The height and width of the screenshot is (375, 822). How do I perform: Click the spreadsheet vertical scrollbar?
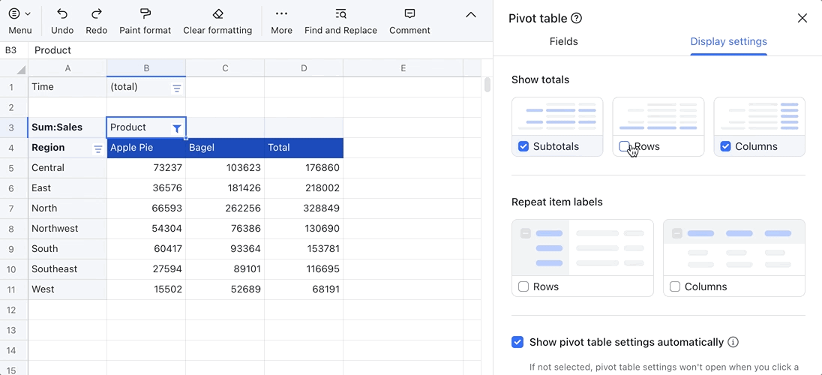(x=487, y=85)
